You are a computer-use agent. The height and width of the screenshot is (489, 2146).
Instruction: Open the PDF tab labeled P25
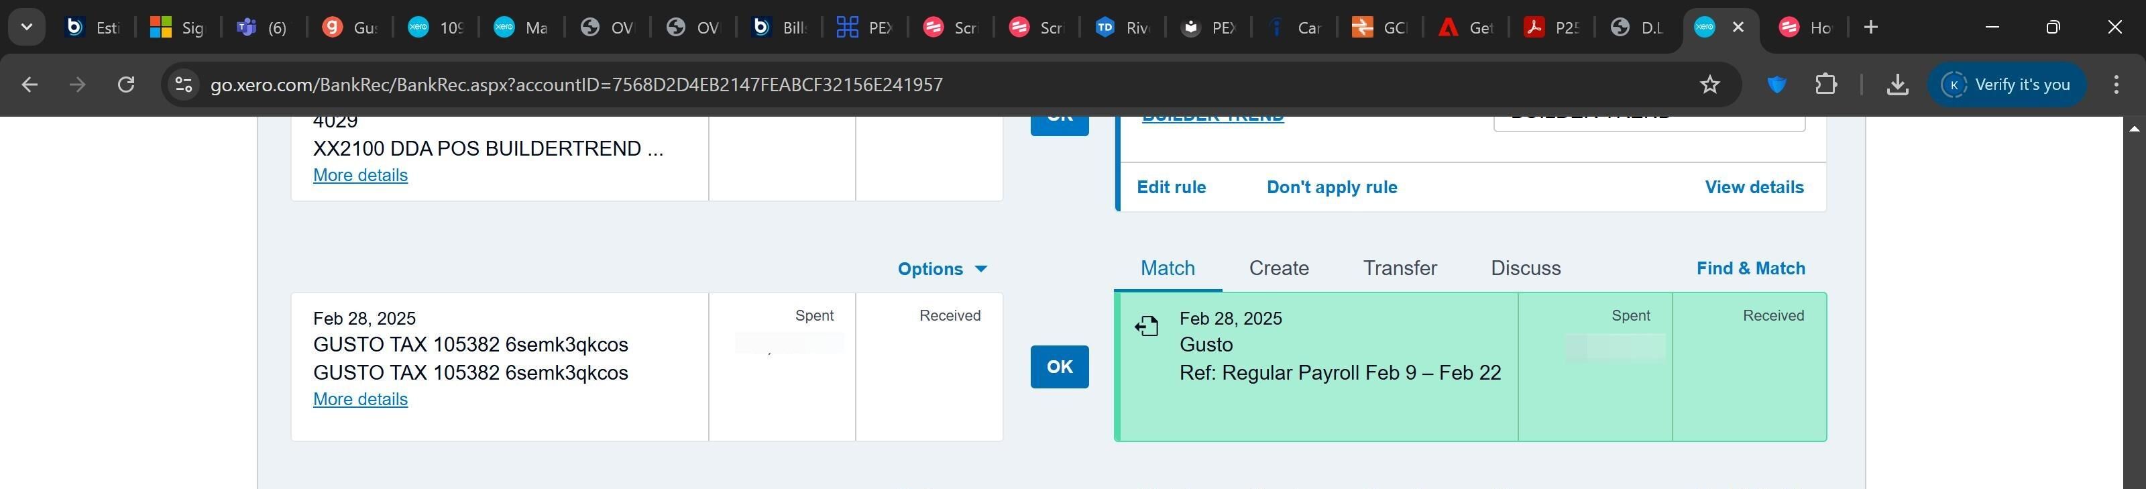1550,28
